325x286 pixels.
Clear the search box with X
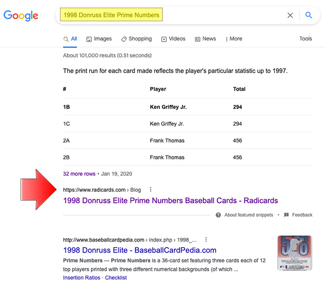(290, 15)
